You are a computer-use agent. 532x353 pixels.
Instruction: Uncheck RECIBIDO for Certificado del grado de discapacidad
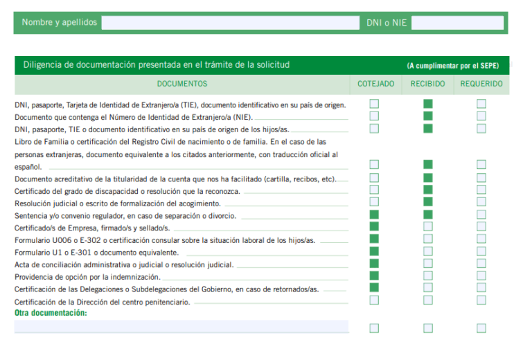(x=428, y=190)
